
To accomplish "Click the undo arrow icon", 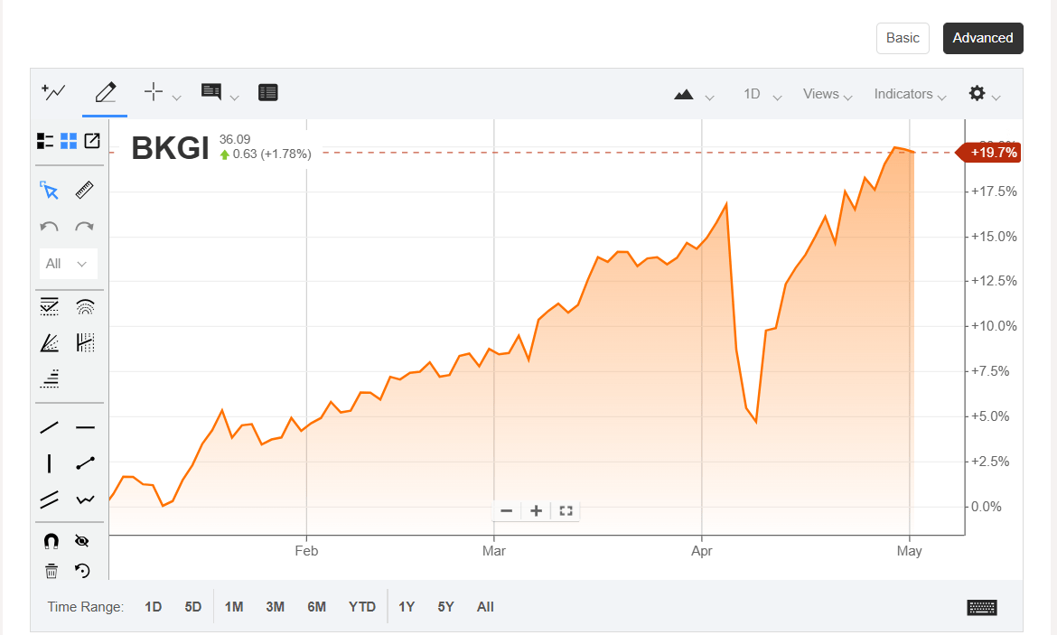I will [x=50, y=226].
